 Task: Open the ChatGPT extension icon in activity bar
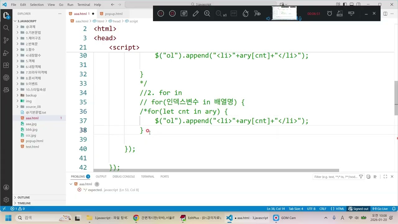6,77
